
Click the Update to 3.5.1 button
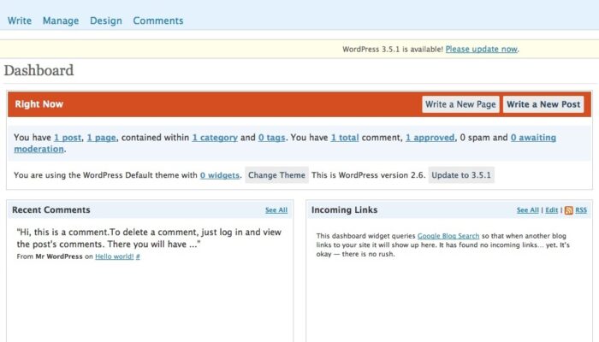(x=461, y=175)
